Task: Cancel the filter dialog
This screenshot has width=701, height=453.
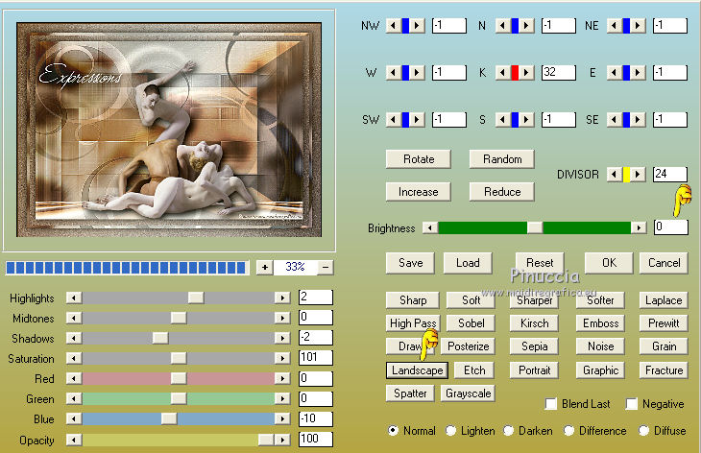Action: [664, 263]
